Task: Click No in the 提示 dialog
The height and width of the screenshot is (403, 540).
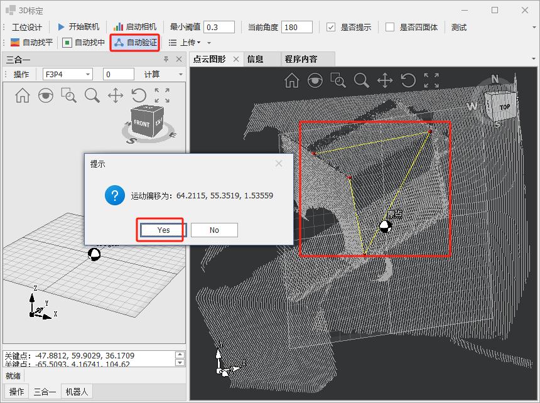Action: point(214,230)
